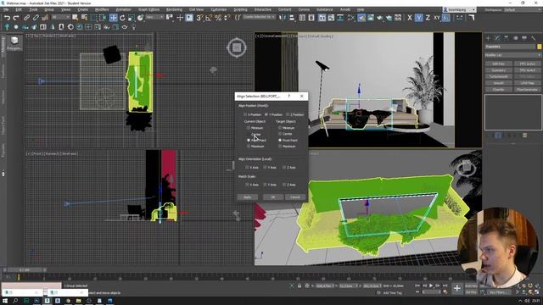Check Z Position in Align dialog
Image resolution: width=543 pixels, height=305 pixels.
288,114
